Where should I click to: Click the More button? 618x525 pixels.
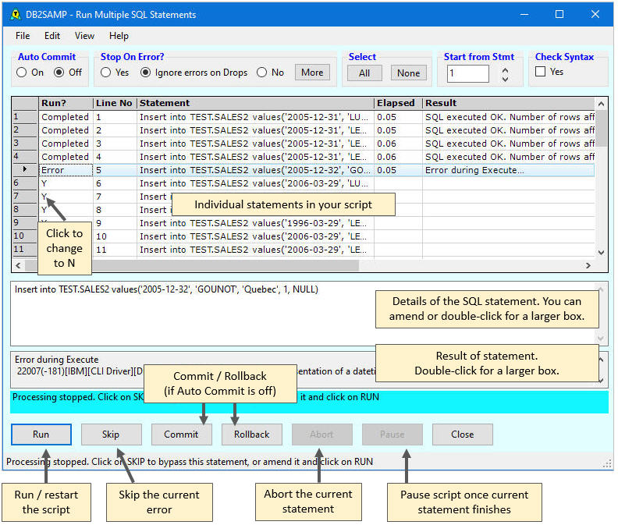(312, 73)
